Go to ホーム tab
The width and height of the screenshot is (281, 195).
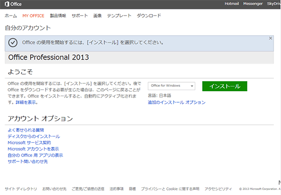coord(11,16)
